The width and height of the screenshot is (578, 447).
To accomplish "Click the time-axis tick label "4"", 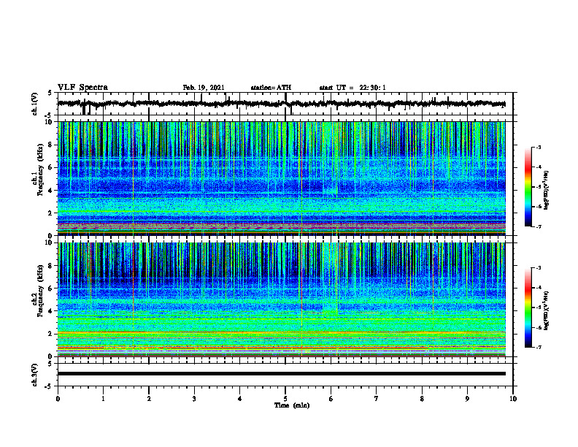I will coord(240,399).
